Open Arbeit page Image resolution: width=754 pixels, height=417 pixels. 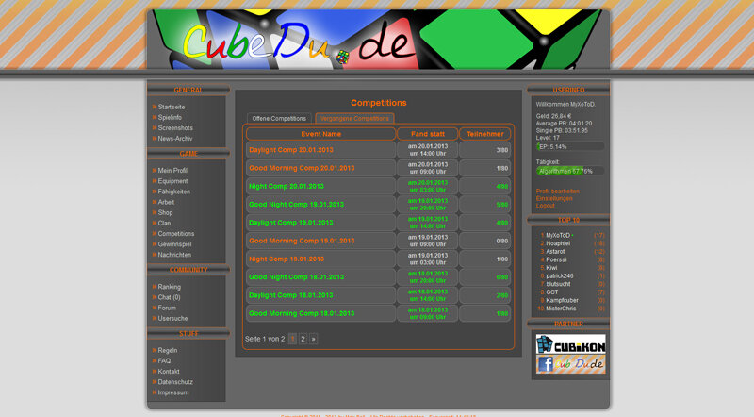166,202
